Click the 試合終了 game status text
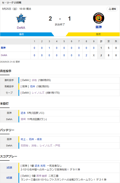 (60, 25)
